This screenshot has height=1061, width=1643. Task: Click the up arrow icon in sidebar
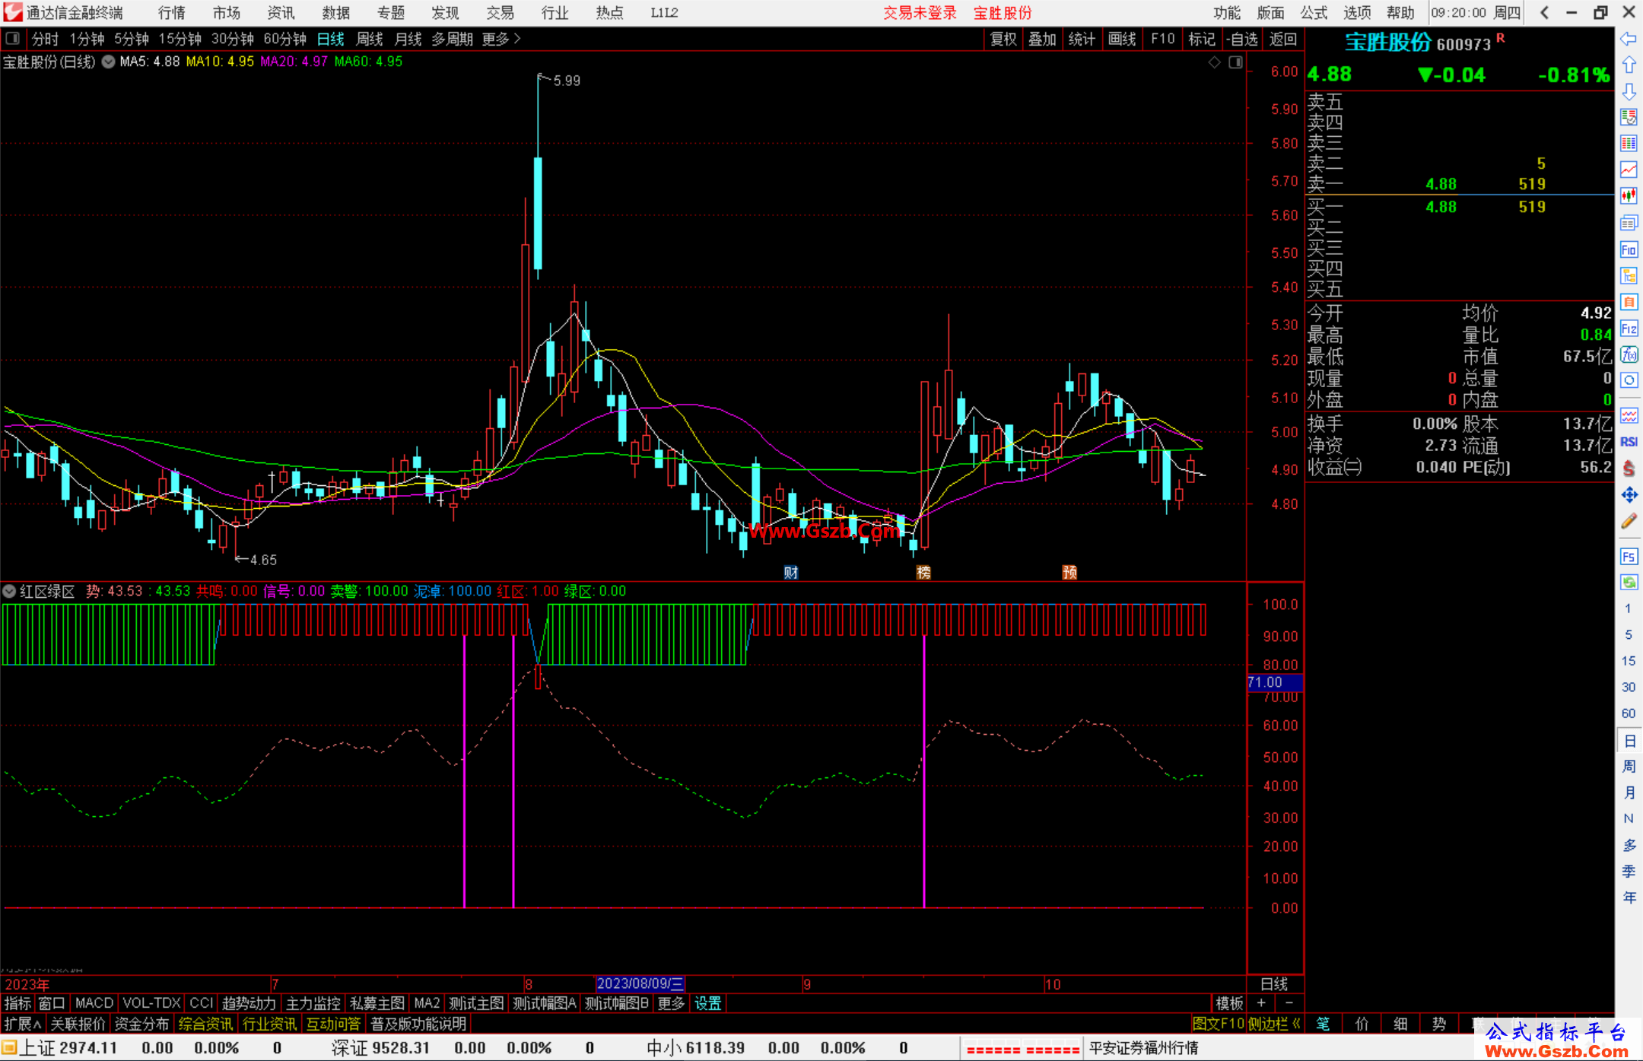[1629, 65]
